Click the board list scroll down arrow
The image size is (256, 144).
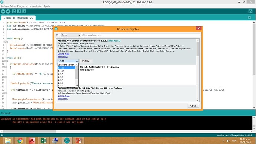point(198,101)
